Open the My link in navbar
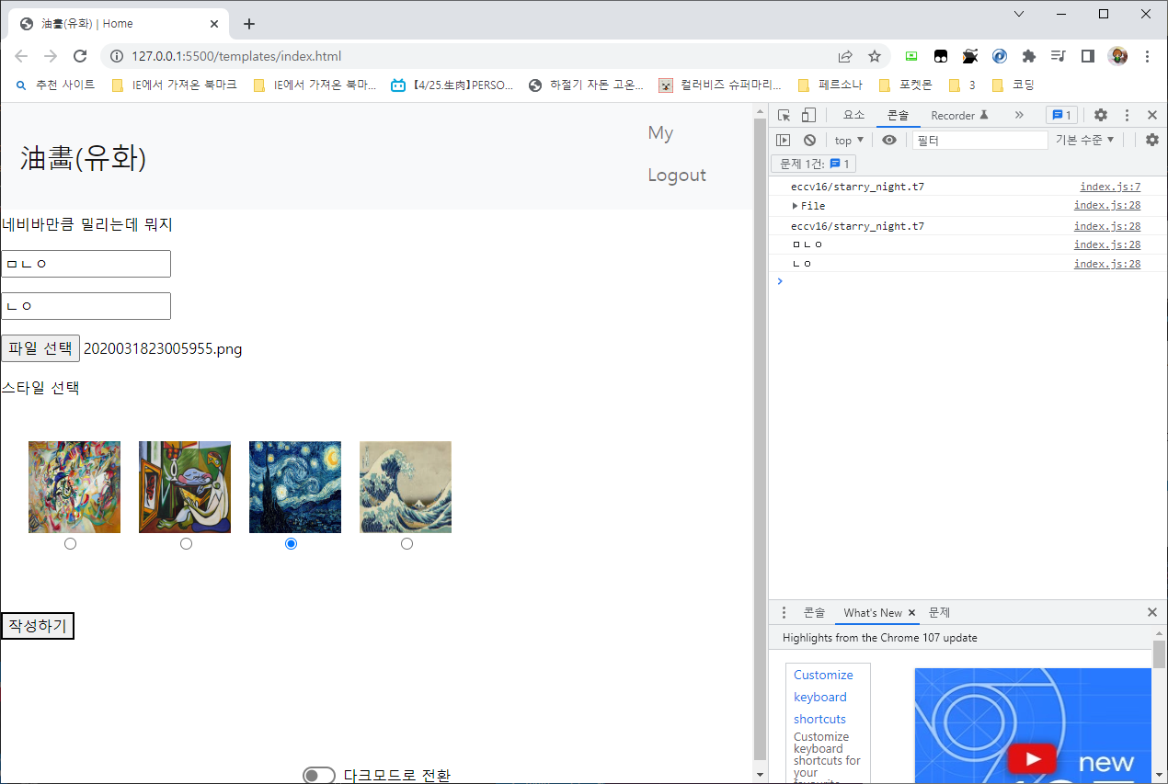The image size is (1168, 784). point(660,133)
